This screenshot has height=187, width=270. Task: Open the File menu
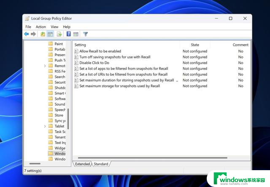(x=28, y=27)
